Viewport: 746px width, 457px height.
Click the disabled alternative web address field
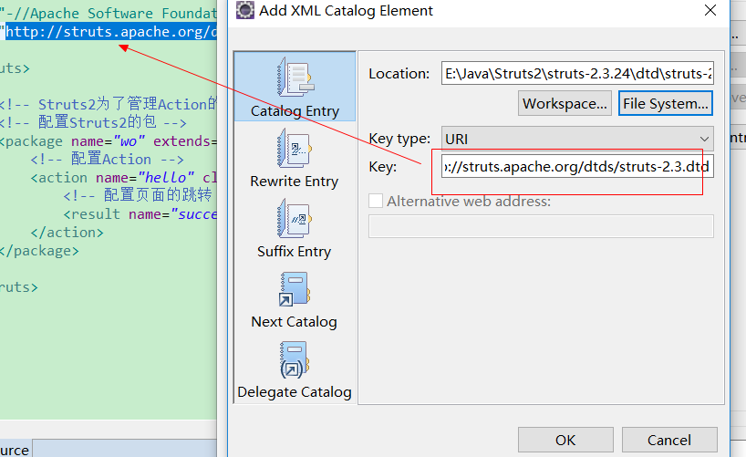coord(541,226)
